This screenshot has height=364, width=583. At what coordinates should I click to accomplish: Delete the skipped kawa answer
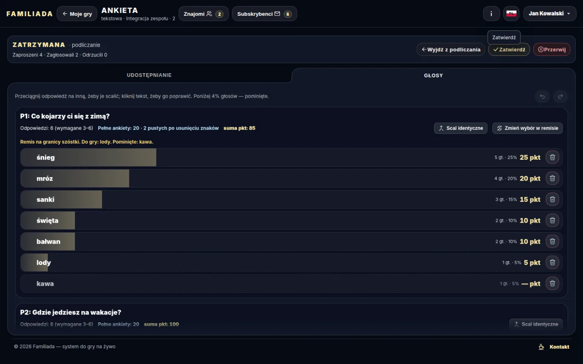click(x=552, y=283)
